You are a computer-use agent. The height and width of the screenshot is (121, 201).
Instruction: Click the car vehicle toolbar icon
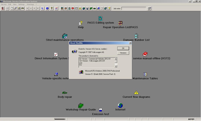pyautogui.click(x=23, y=9)
